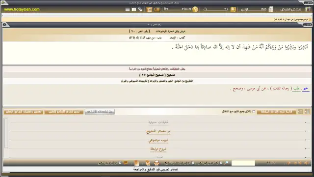Click the عرض وفق شجرة الموضوعات label
This screenshot has height=177, width=314.
170,31
